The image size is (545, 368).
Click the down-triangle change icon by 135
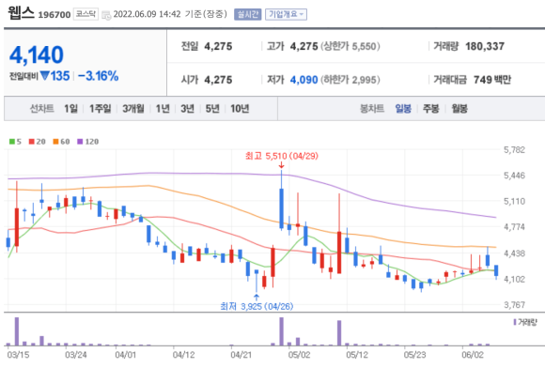coord(44,75)
